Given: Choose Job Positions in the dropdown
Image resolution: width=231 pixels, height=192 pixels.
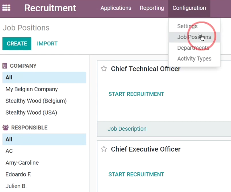Looking at the screenshot, I should coord(194,37).
